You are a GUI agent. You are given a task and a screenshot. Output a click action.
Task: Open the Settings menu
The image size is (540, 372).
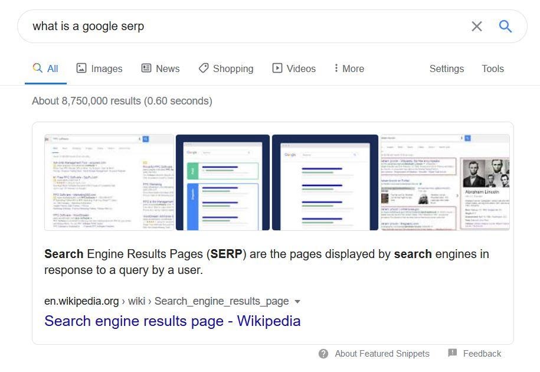point(446,68)
